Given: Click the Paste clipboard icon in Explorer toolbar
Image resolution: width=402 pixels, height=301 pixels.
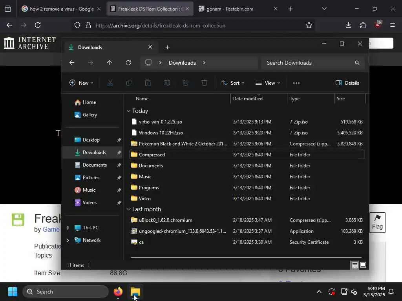Looking at the screenshot, I should point(148,83).
